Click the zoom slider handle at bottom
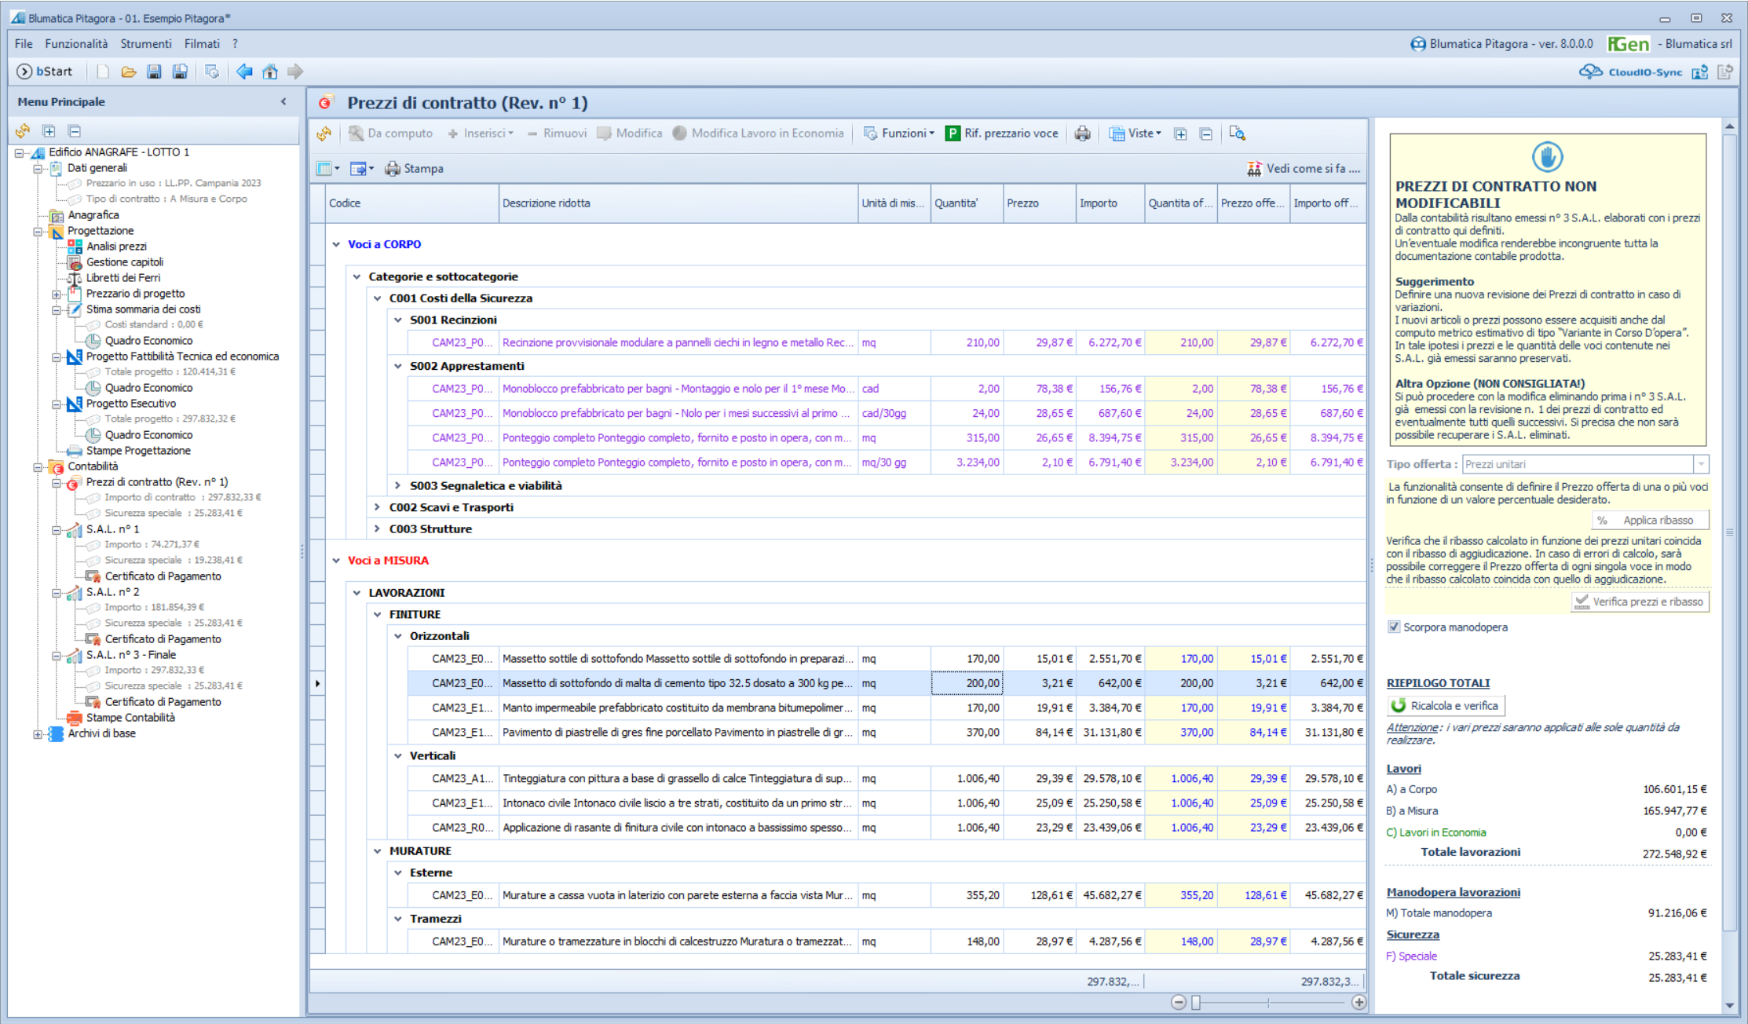Screen dimensions: 1748x1024 [1196, 1003]
